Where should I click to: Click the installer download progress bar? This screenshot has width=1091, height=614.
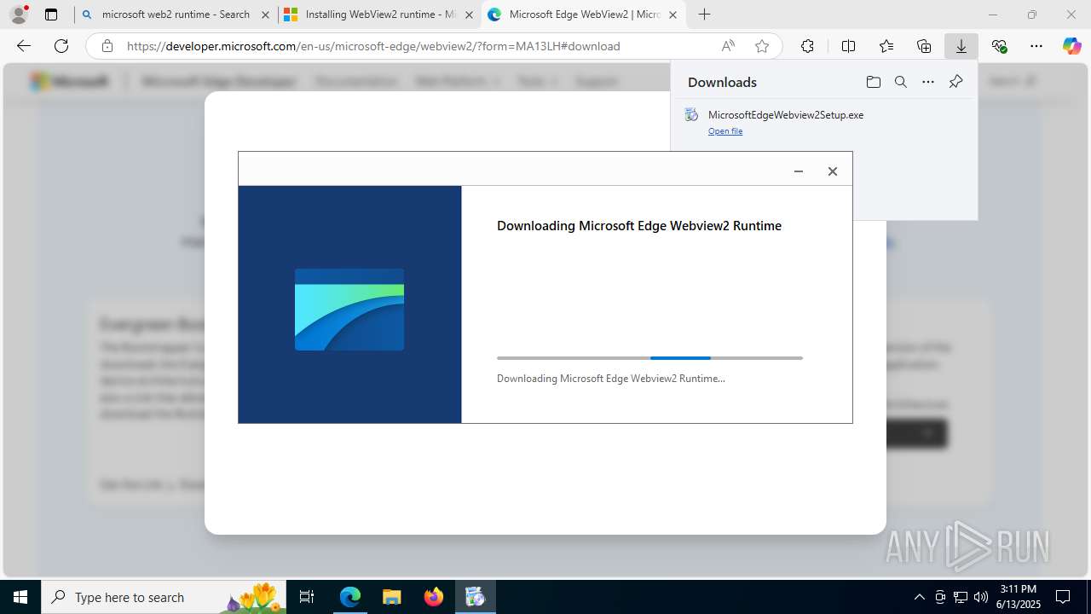(x=649, y=358)
